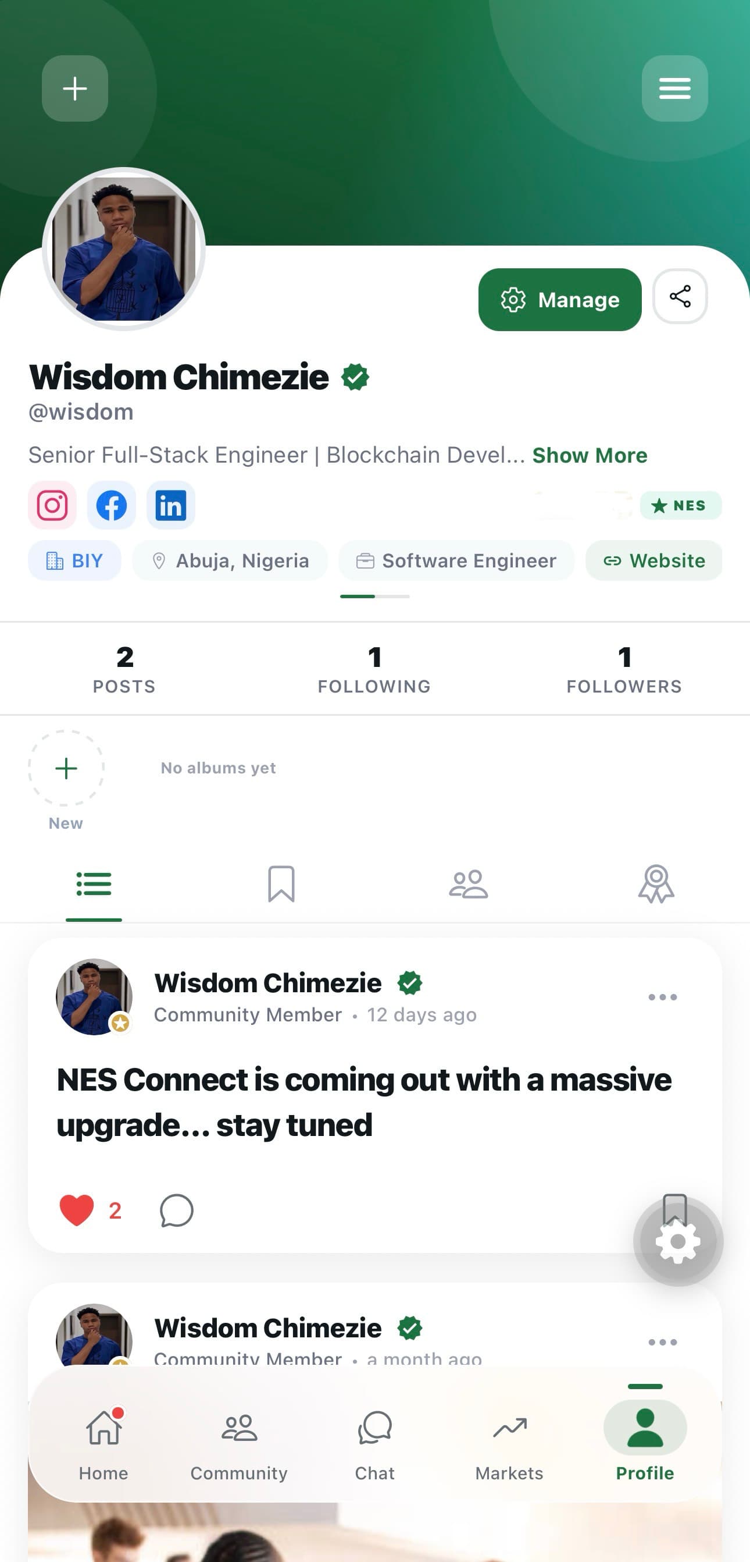Tap the profile picture avatar
This screenshot has height=1562, width=750.
click(x=124, y=248)
